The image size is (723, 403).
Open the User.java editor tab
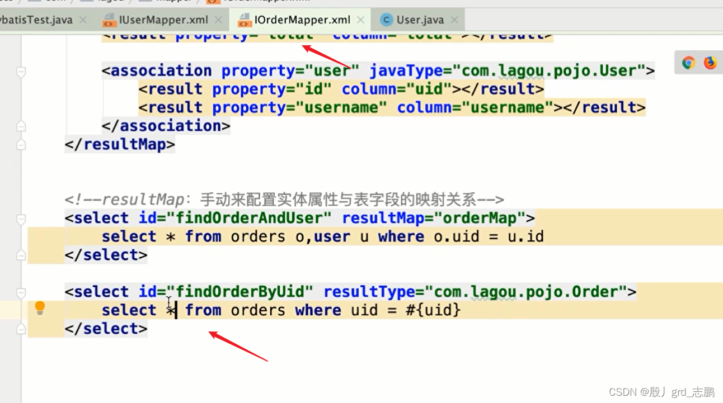click(420, 20)
